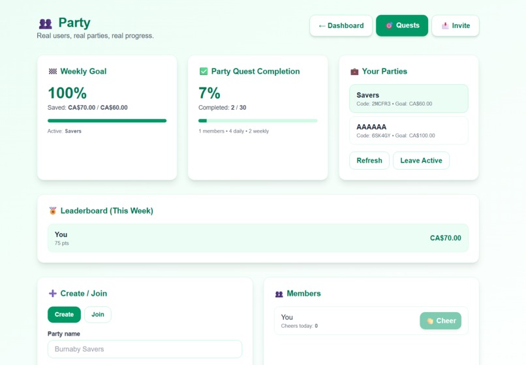Switch to the Create tab
526x365 pixels.
click(64, 315)
